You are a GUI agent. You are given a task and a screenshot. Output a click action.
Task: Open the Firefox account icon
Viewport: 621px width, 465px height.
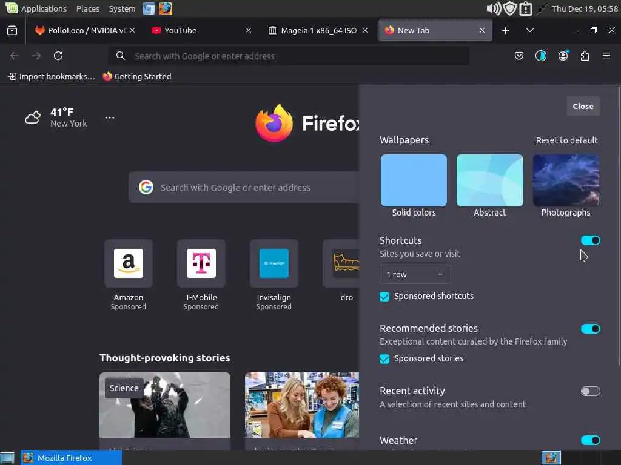pyautogui.click(x=563, y=56)
